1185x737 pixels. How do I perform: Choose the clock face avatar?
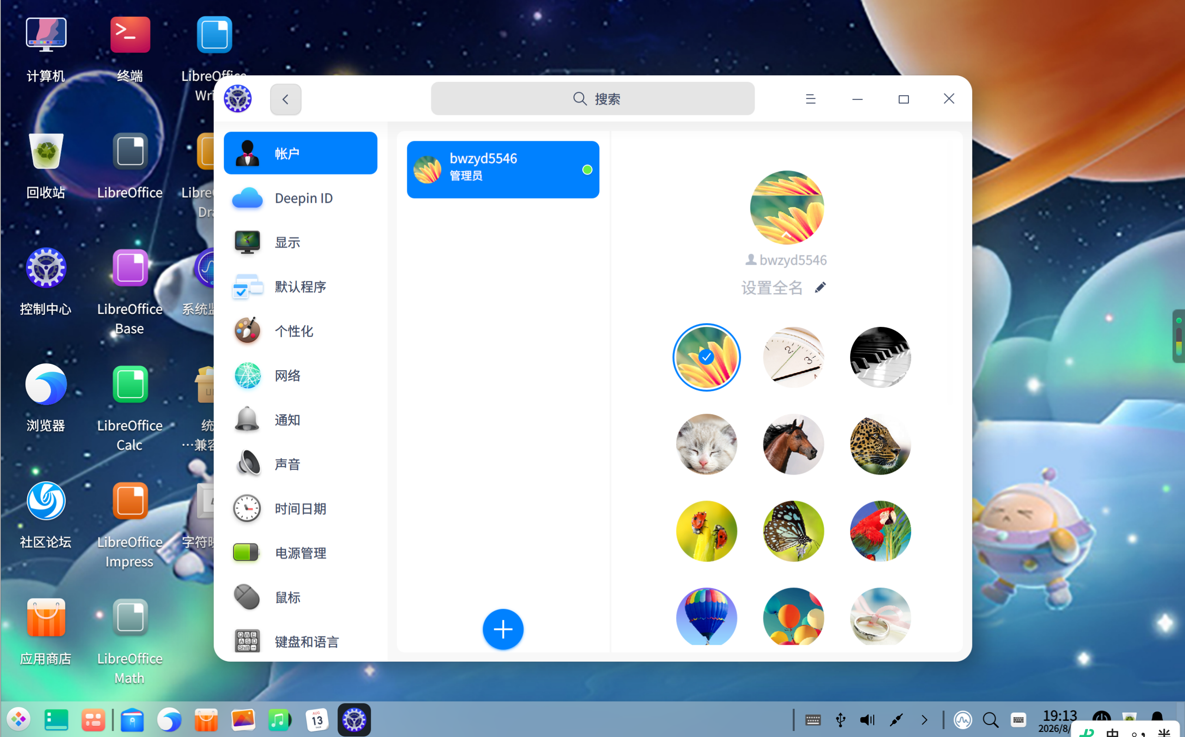pyautogui.click(x=793, y=357)
